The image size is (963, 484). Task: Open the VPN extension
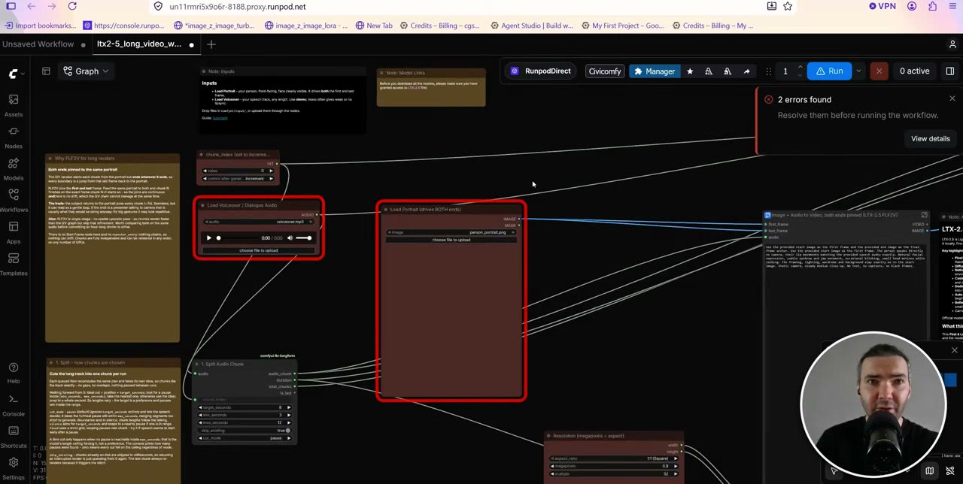[x=882, y=6]
